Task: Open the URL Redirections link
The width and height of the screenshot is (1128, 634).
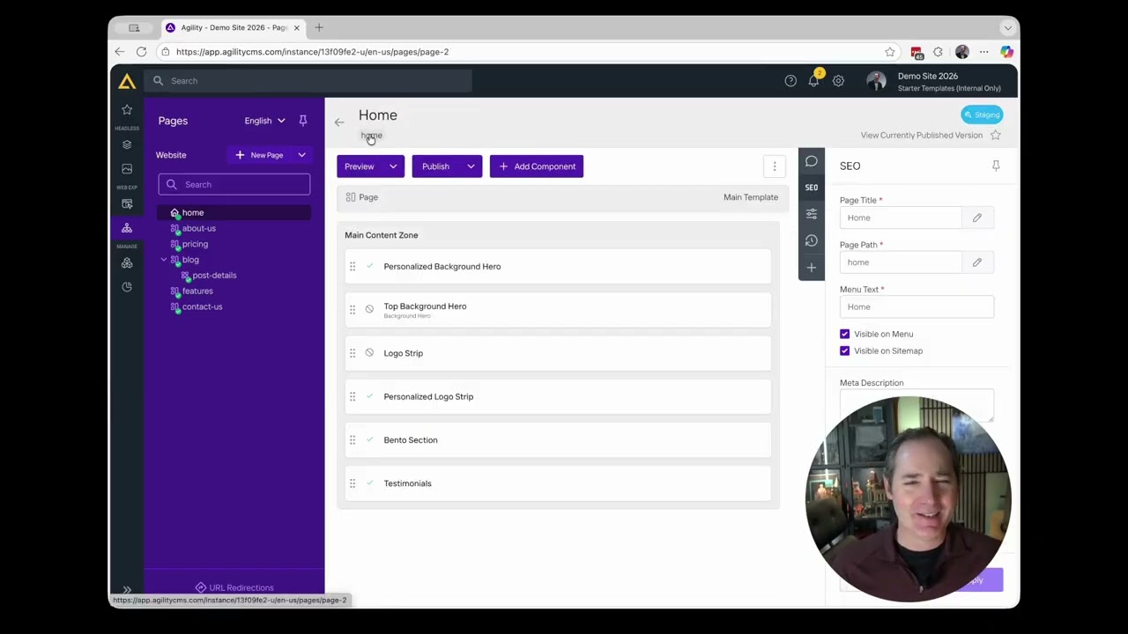Action: point(234,587)
